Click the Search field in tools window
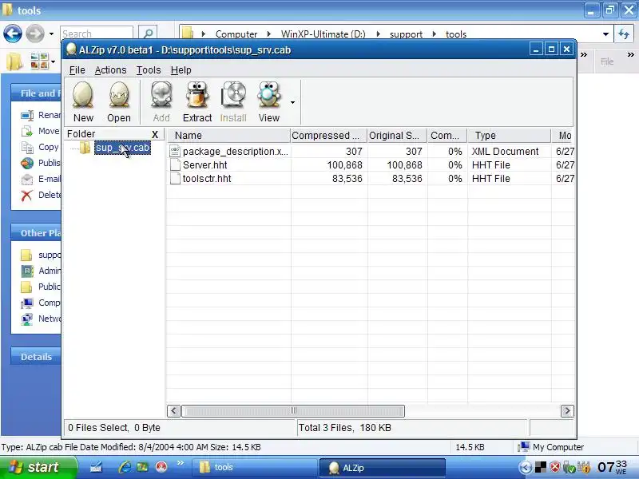Screen dimensions: 639x479 pos(97,34)
